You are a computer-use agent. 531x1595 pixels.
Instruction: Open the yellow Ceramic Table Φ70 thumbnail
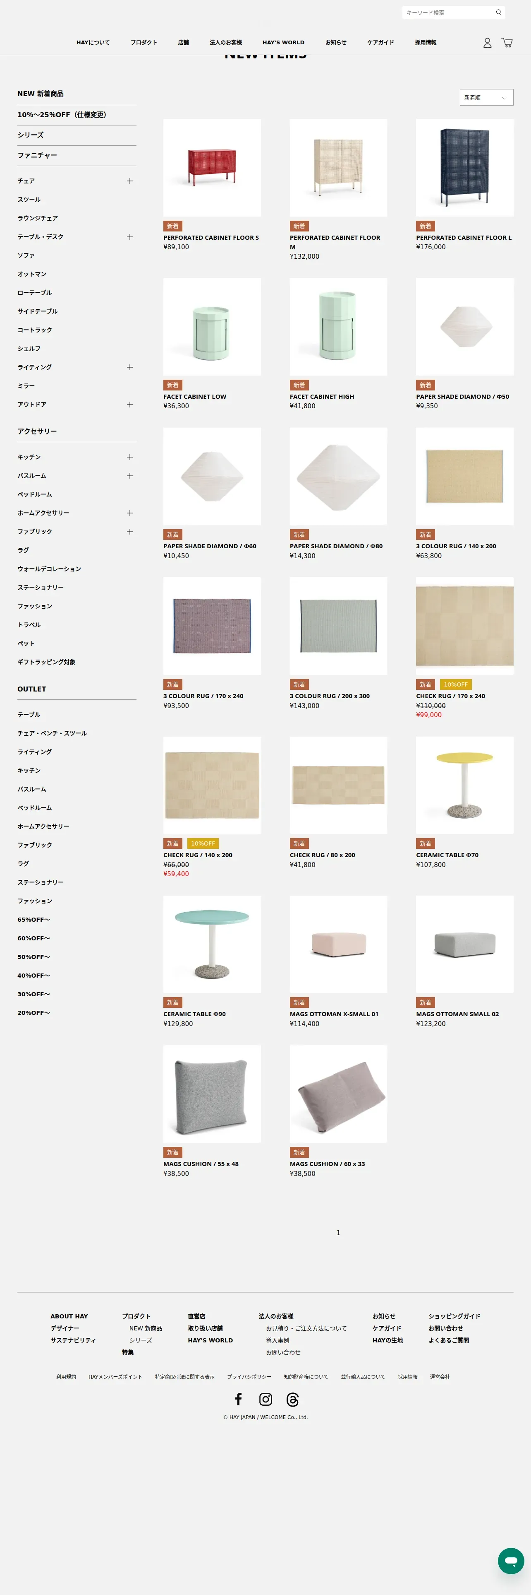(464, 785)
